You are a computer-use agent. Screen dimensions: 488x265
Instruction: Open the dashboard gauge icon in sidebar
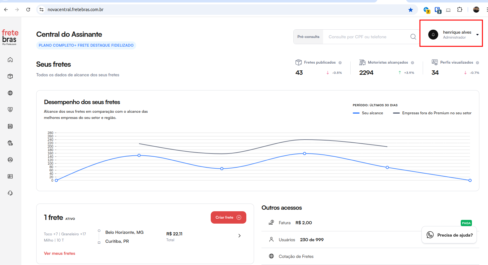(10, 160)
